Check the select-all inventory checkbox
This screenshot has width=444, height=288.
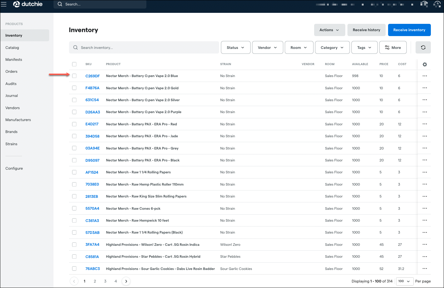74,64
